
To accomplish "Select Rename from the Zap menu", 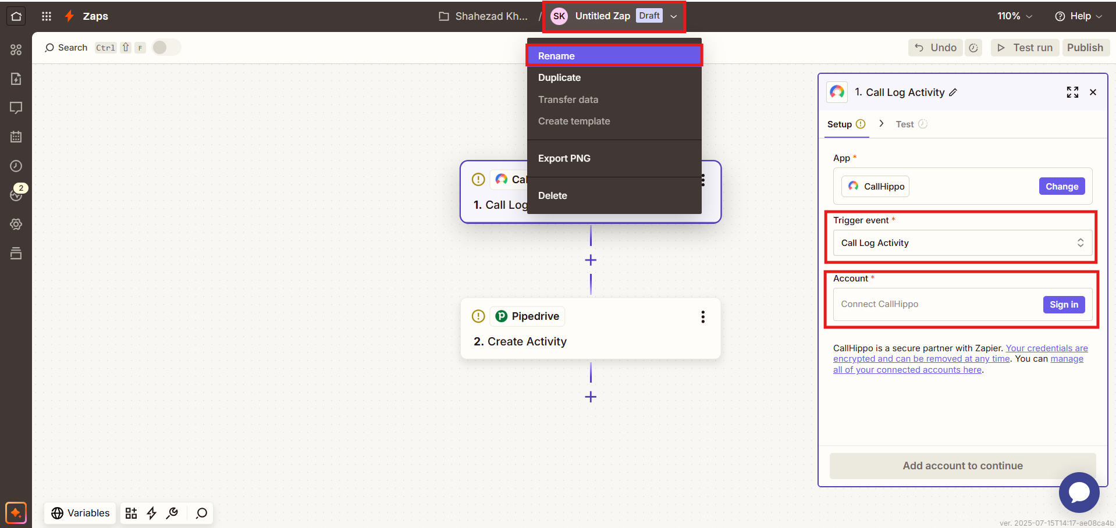I will coord(614,56).
